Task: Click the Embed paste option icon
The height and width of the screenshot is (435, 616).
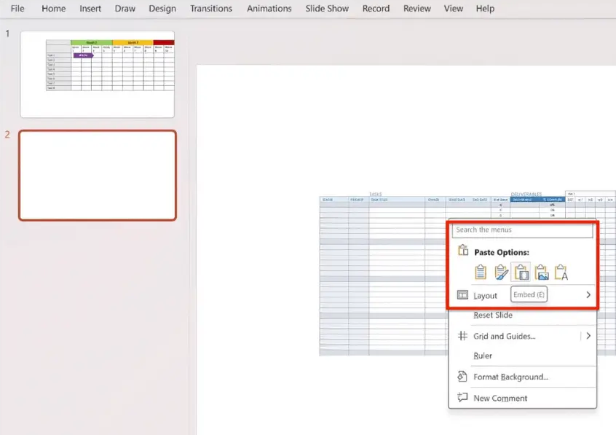Action: [521, 272]
